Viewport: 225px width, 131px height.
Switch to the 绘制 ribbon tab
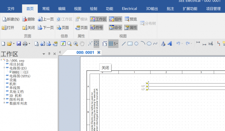click(94, 9)
